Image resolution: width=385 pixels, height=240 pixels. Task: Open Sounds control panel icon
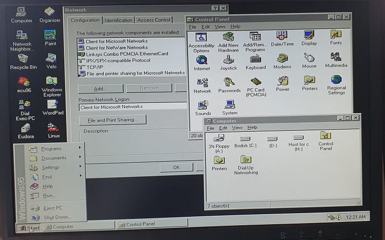[203, 108]
